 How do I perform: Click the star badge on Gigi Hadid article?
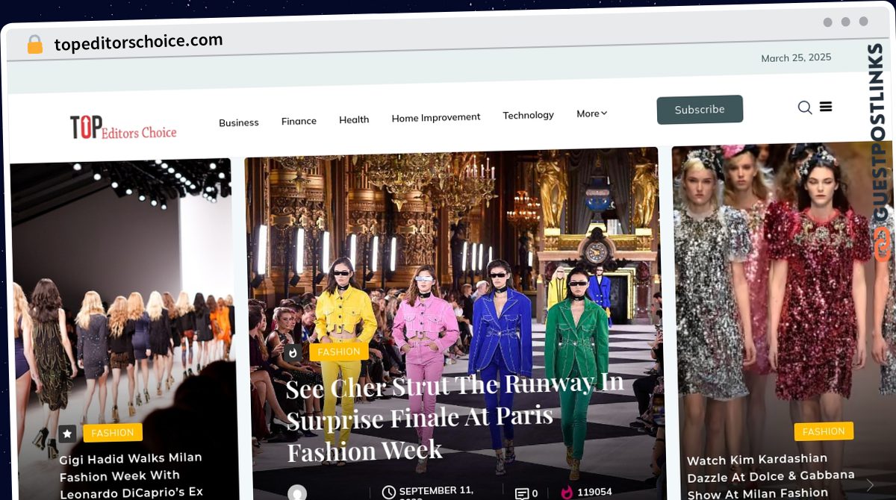67,433
